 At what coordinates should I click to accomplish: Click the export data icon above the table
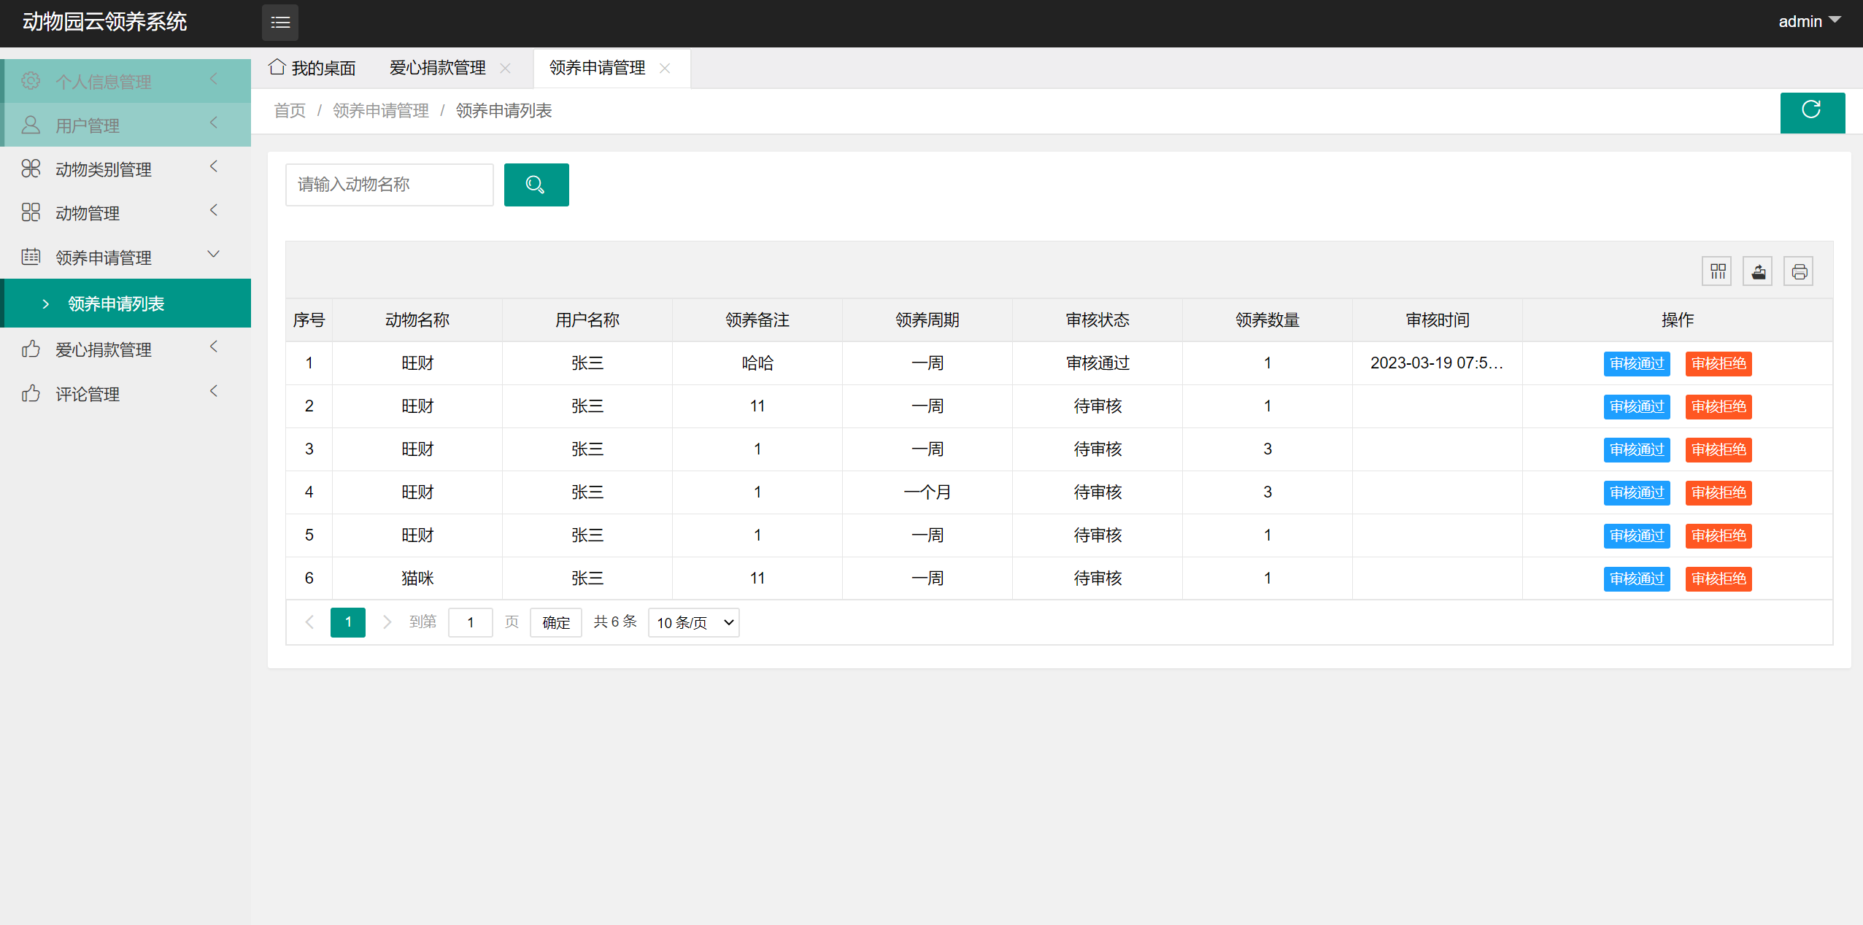[1757, 271]
